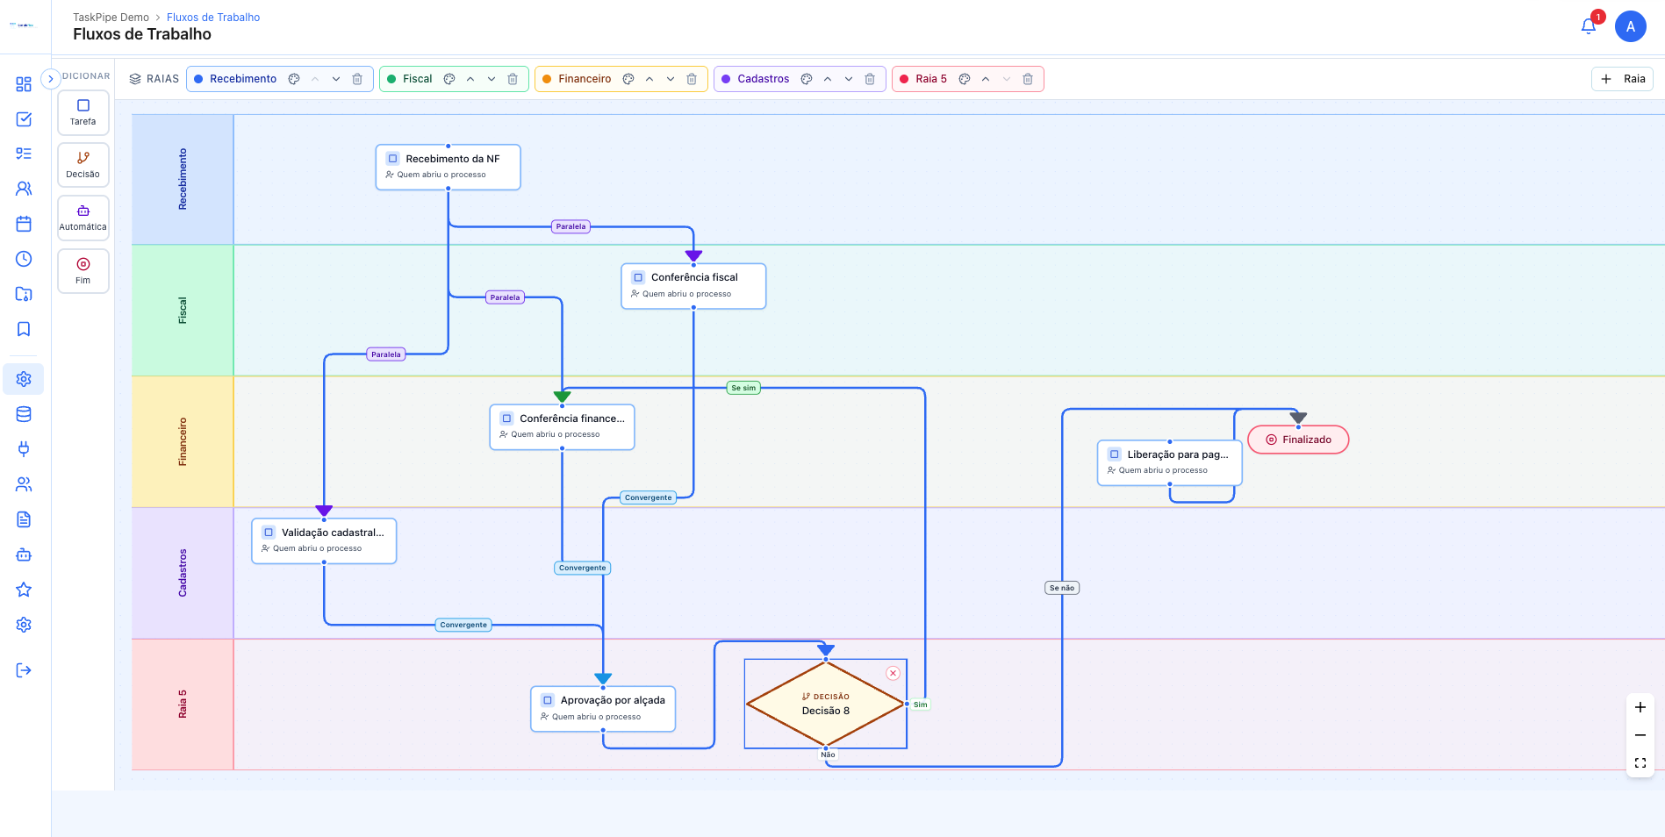Image resolution: width=1665 pixels, height=837 pixels.
Task: Move Fiscal lane down
Action: coord(492,79)
